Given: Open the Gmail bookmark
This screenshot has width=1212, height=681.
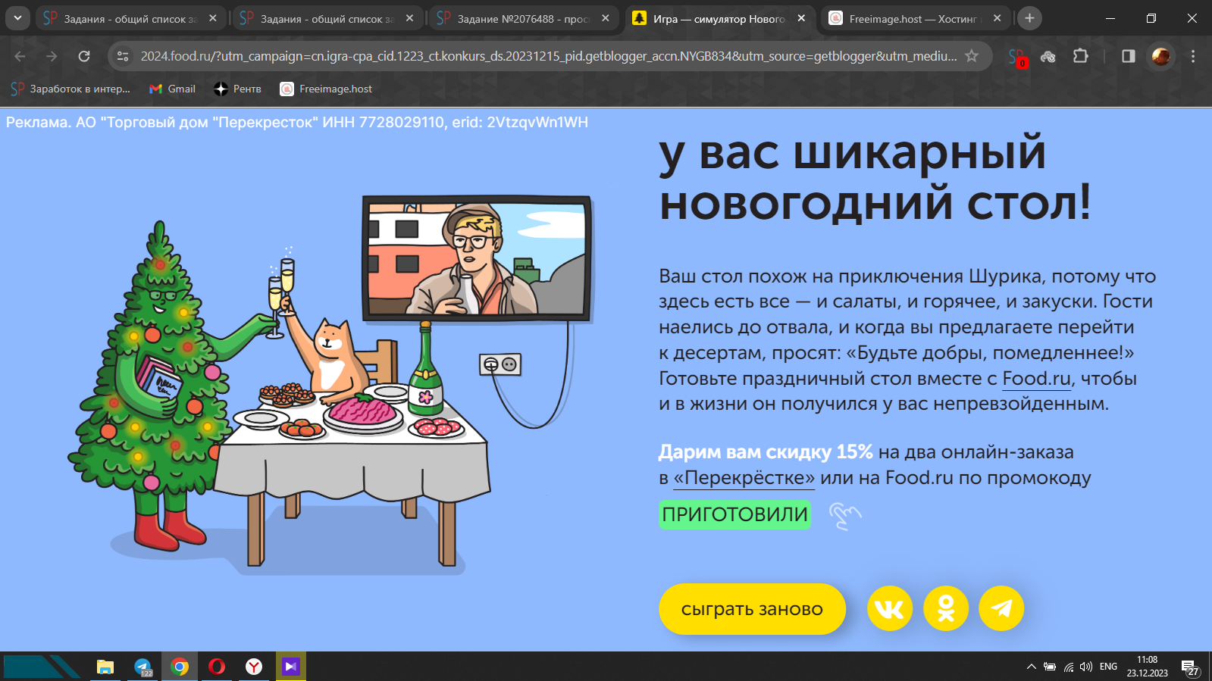Looking at the screenshot, I should pos(173,89).
